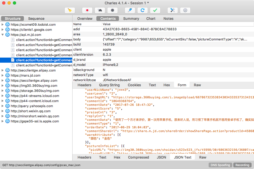Click the green checkmark validate icon
254x169 pixels.
(x=155, y=10)
